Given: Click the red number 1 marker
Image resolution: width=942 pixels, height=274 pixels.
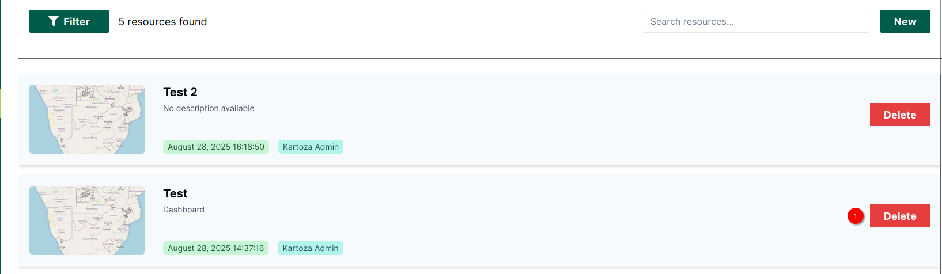Looking at the screenshot, I should click(856, 216).
